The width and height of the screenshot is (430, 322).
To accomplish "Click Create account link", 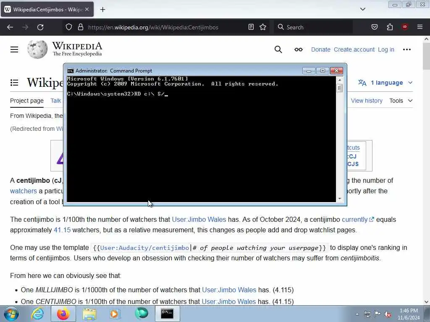I will tap(354, 49).
